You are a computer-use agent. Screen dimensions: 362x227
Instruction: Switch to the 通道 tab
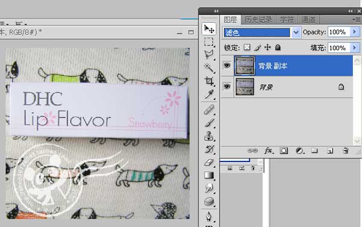(x=308, y=20)
